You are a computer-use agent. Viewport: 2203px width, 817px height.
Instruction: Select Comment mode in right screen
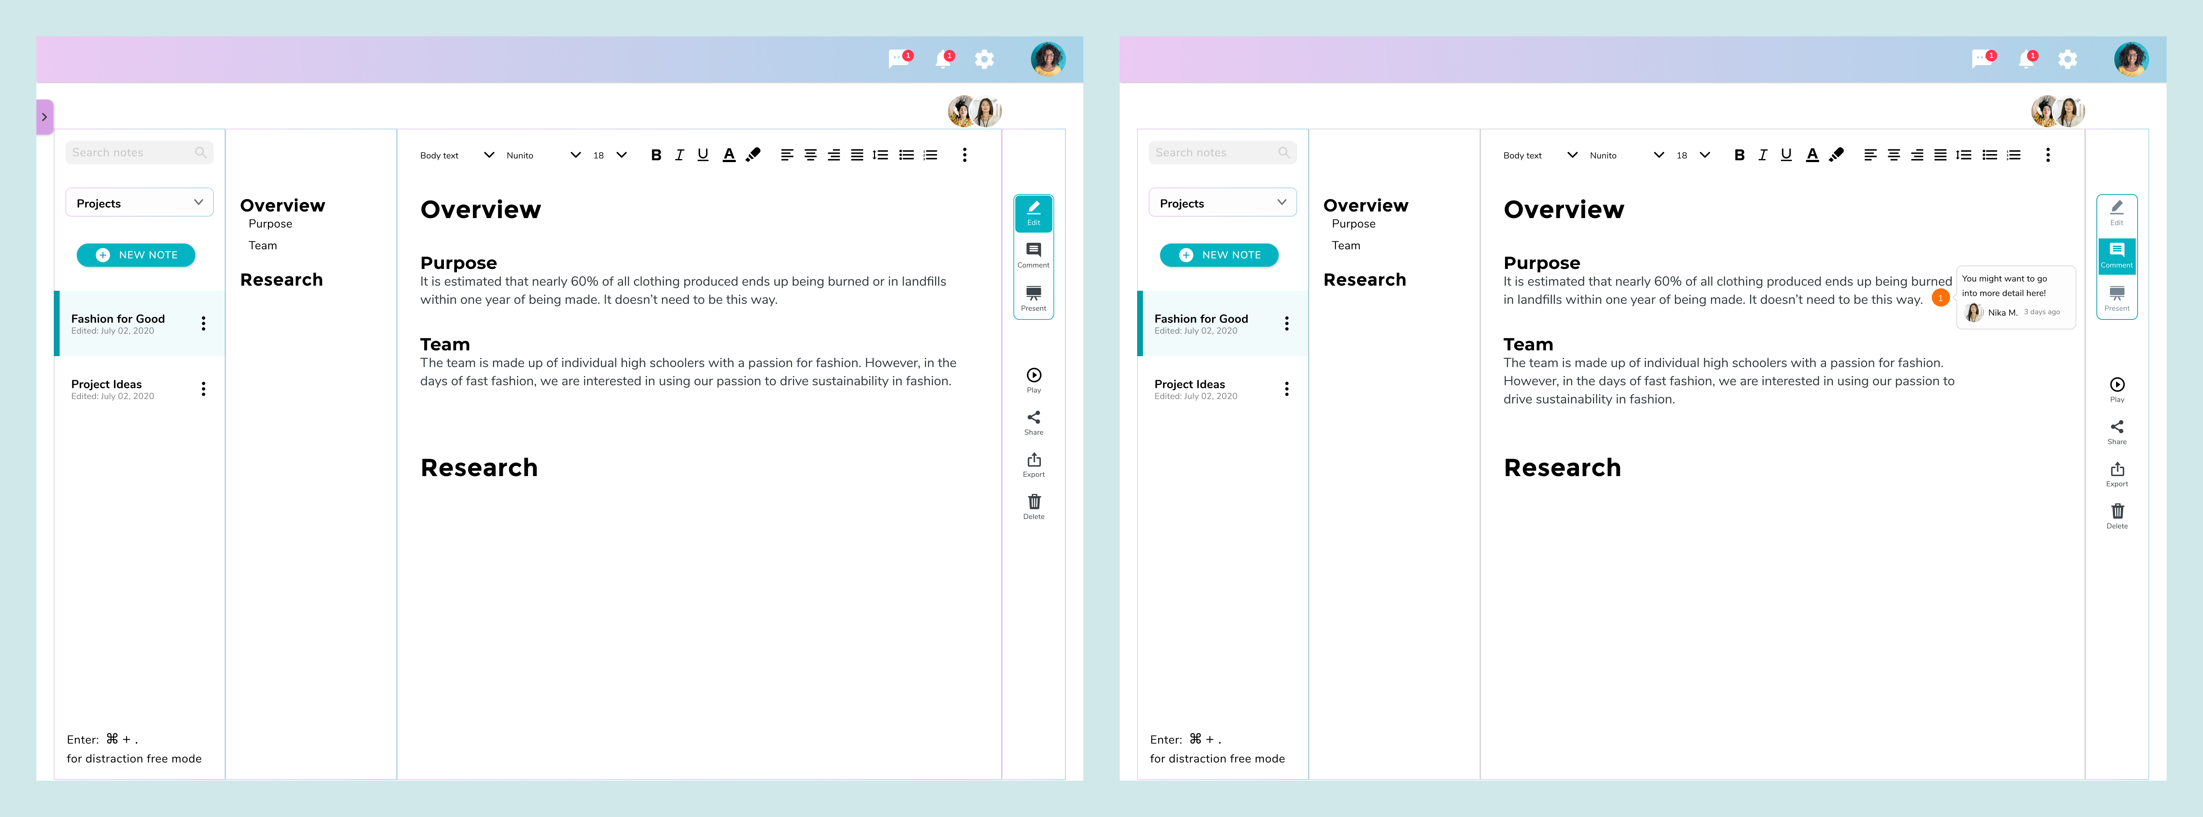tap(2116, 255)
